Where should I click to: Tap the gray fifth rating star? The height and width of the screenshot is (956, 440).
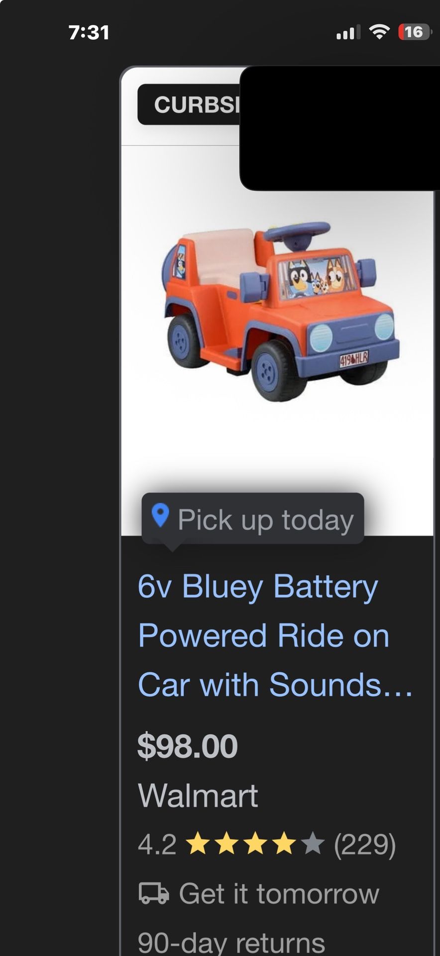click(x=313, y=844)
